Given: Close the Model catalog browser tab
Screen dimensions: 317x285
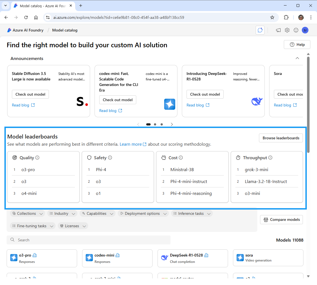Looking at the screenshot, I should 71,6.
